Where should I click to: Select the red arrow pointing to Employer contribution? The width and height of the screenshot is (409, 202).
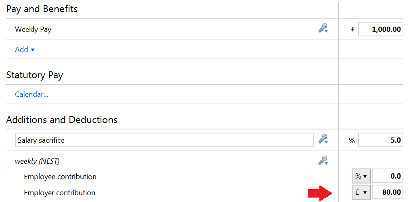320,193
